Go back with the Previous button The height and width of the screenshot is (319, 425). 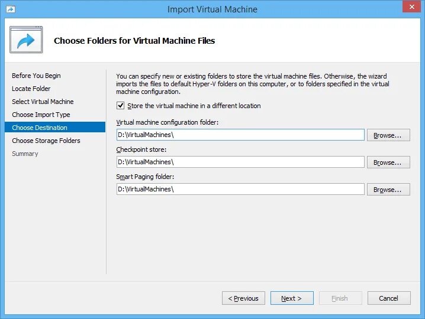point(243,298)
